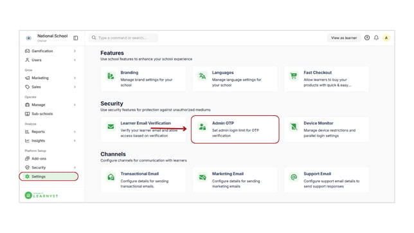Screen dimensions: 414x233
Task: Expand the sidebar Security chevron
Action: (75, 168)
